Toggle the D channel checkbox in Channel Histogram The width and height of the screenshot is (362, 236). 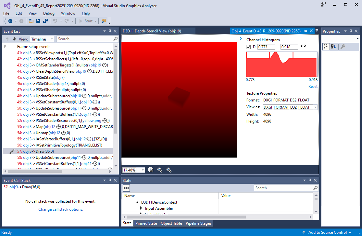(x=248, y=46)
